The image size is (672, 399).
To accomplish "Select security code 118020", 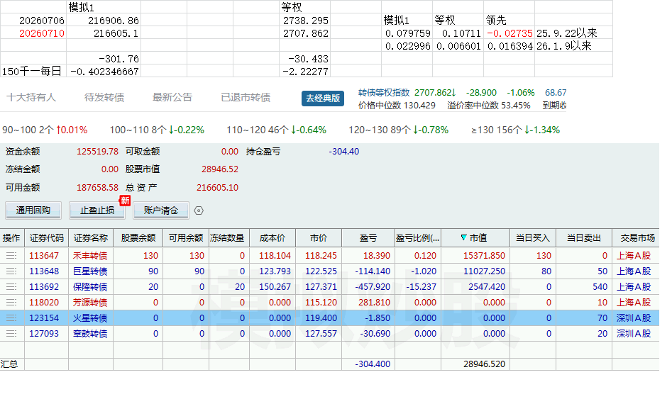I will tap(44, 302).
